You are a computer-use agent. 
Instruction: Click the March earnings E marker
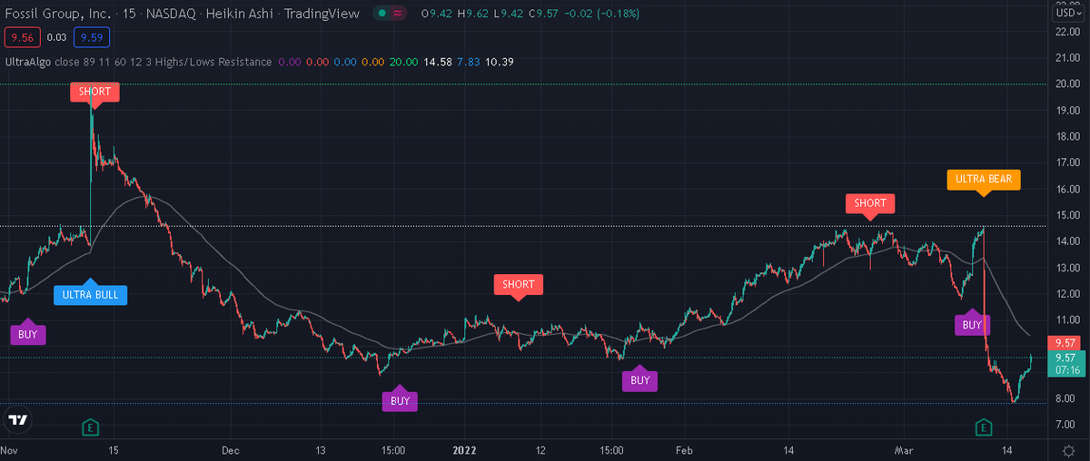[x=983, y=426]
